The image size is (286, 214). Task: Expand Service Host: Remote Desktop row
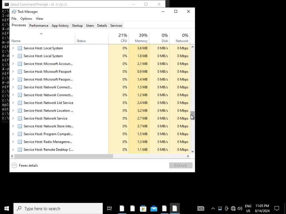pos(13,149)
